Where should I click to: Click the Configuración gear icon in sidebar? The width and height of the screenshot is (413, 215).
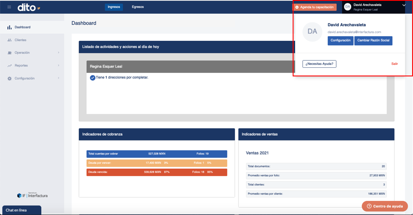click(x=9, y=79)
